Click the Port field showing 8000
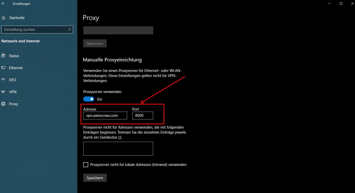Viewport: 355px width, 193px height. click(x=143, y=116)
